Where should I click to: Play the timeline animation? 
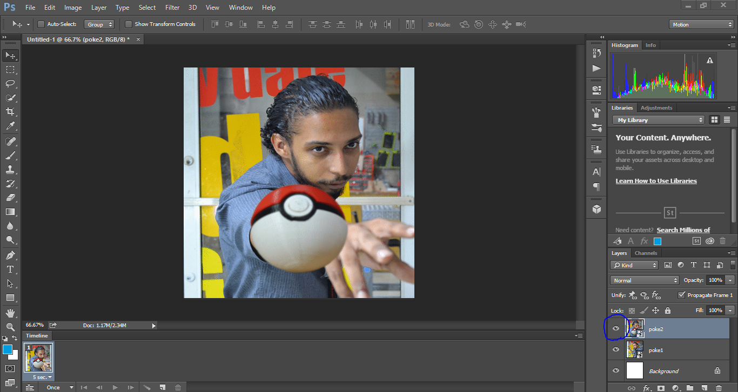coord(115,388)
